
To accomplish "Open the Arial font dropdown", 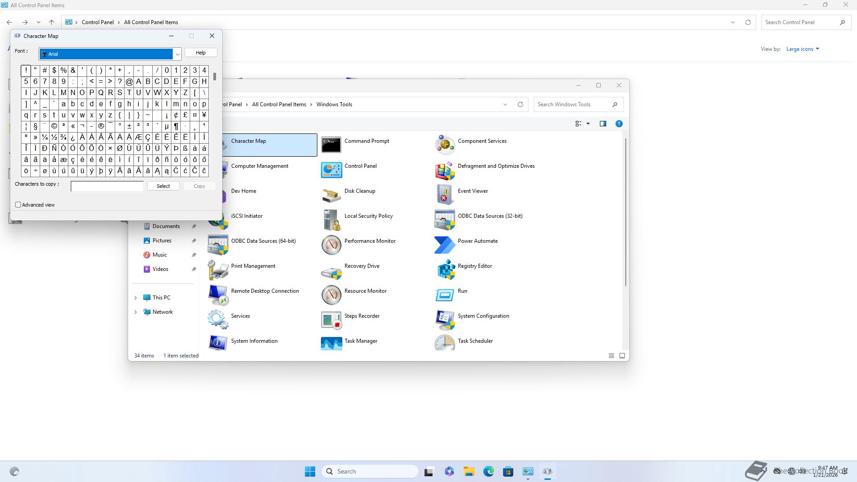I will click(x=177, y=54).
